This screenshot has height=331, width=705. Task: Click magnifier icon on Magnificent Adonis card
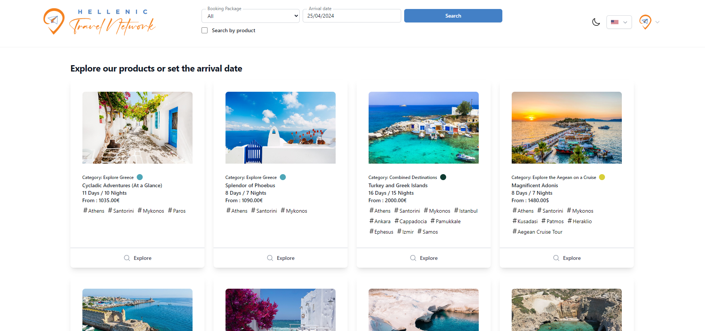pos(556,258)
